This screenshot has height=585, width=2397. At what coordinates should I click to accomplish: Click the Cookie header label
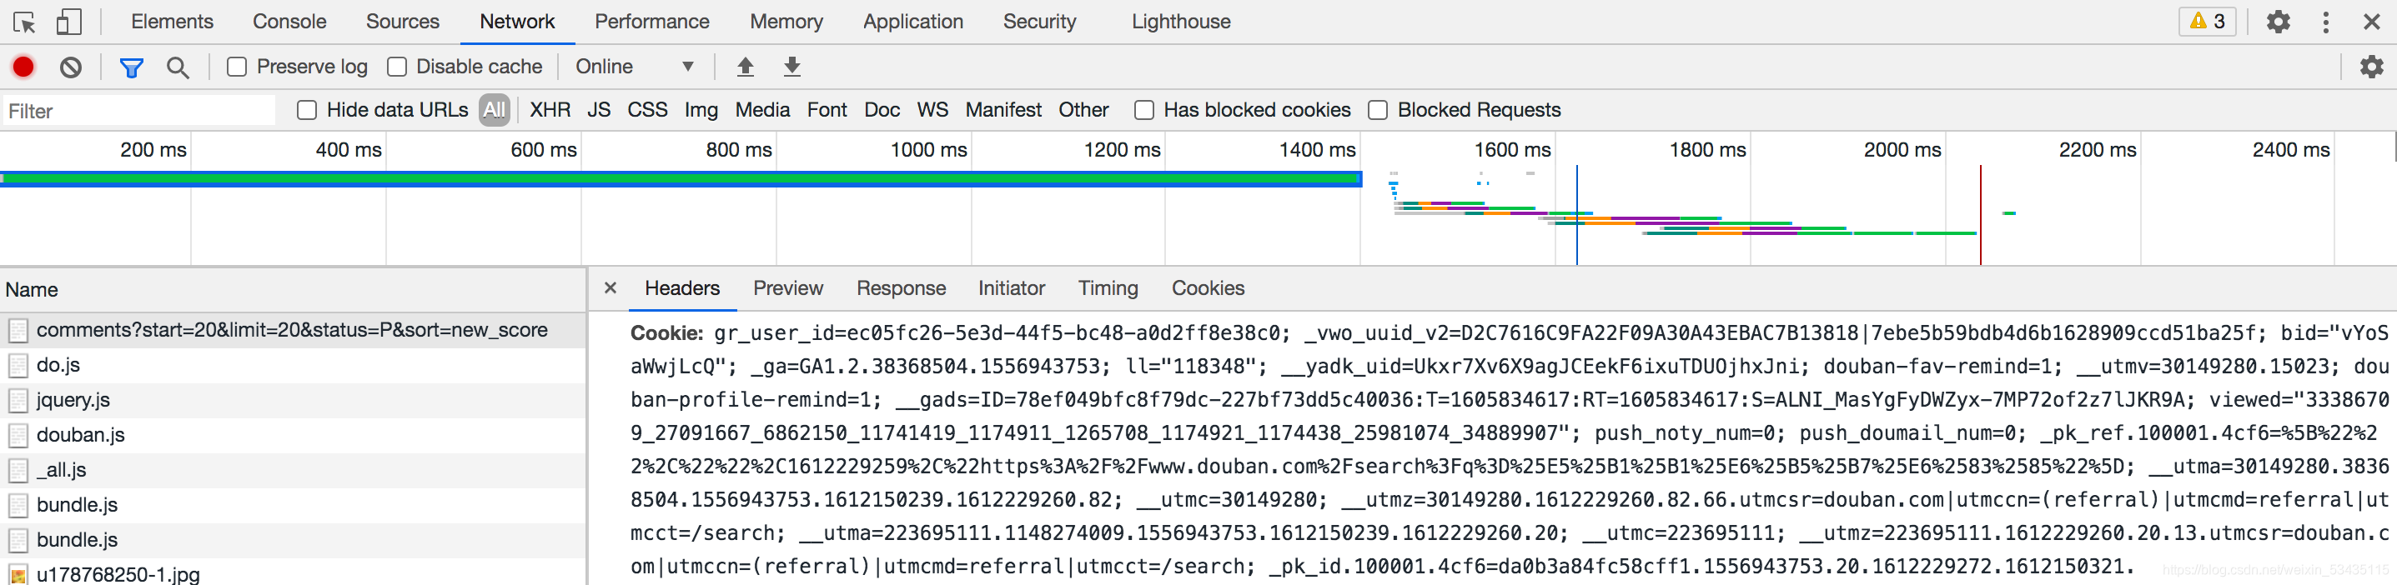tap(666, 333)
